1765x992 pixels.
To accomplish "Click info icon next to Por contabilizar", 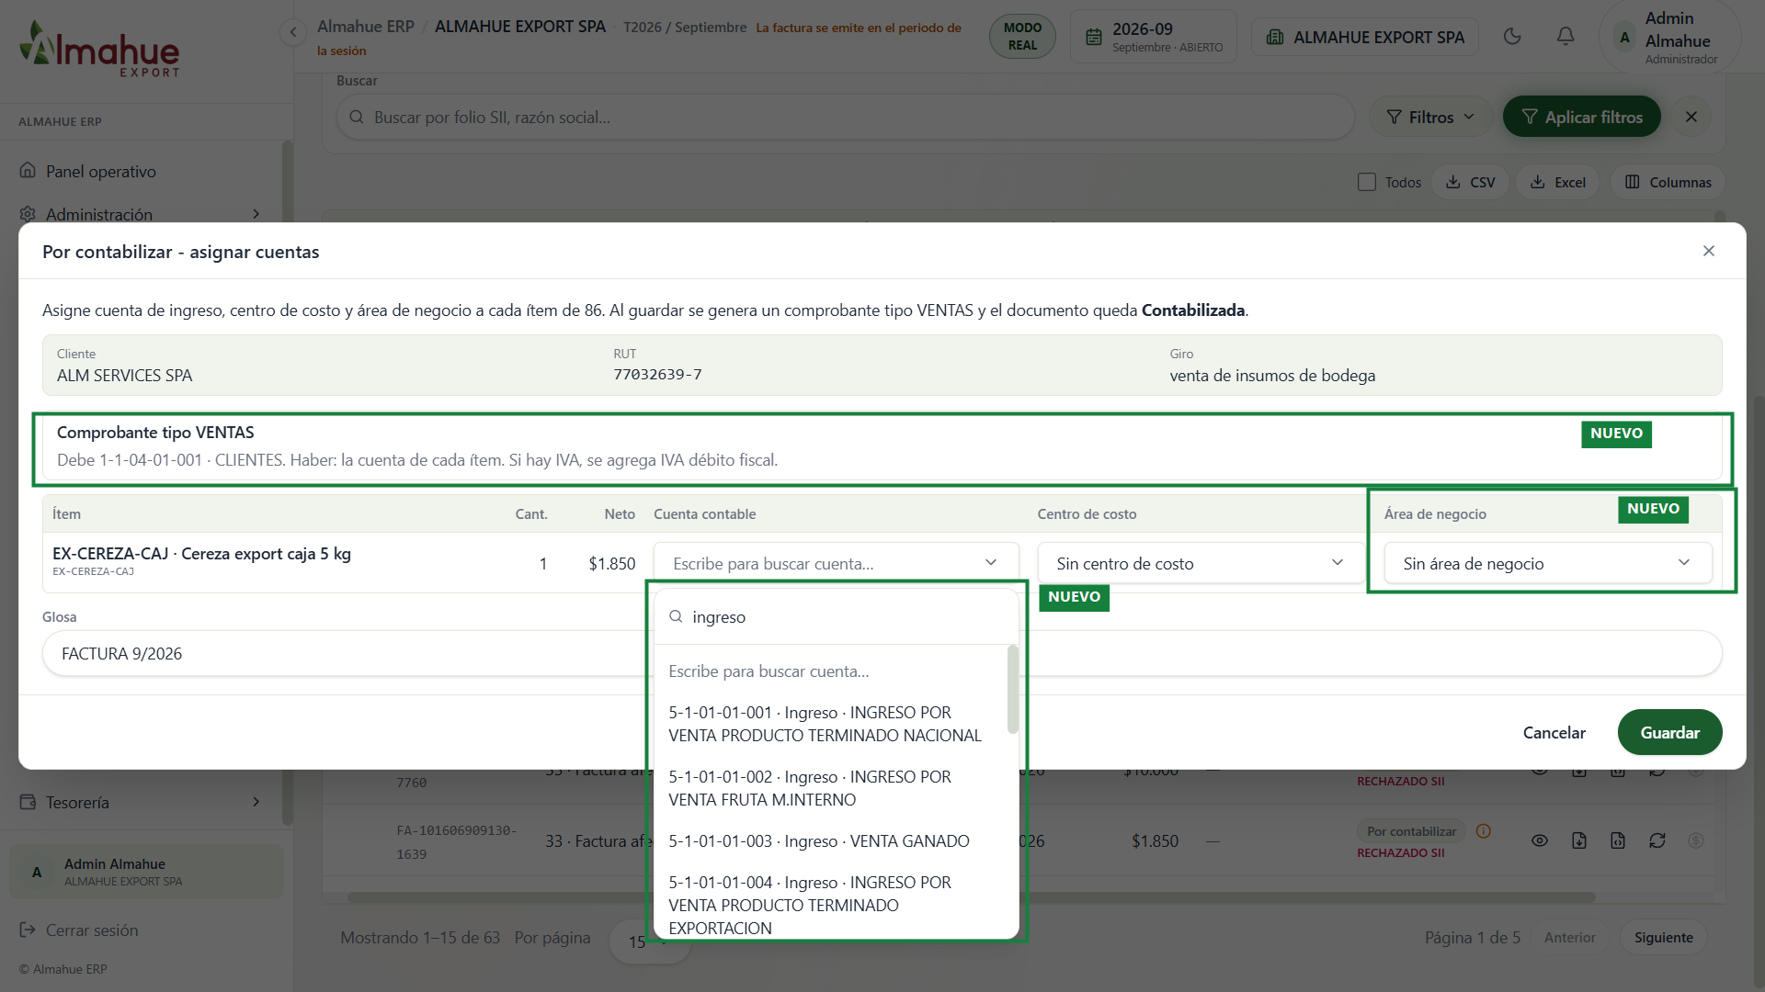I will point(1483,831).
